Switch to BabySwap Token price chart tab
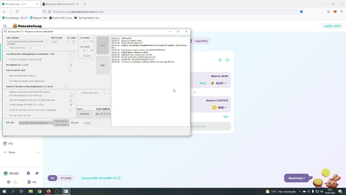 (61, 4)
